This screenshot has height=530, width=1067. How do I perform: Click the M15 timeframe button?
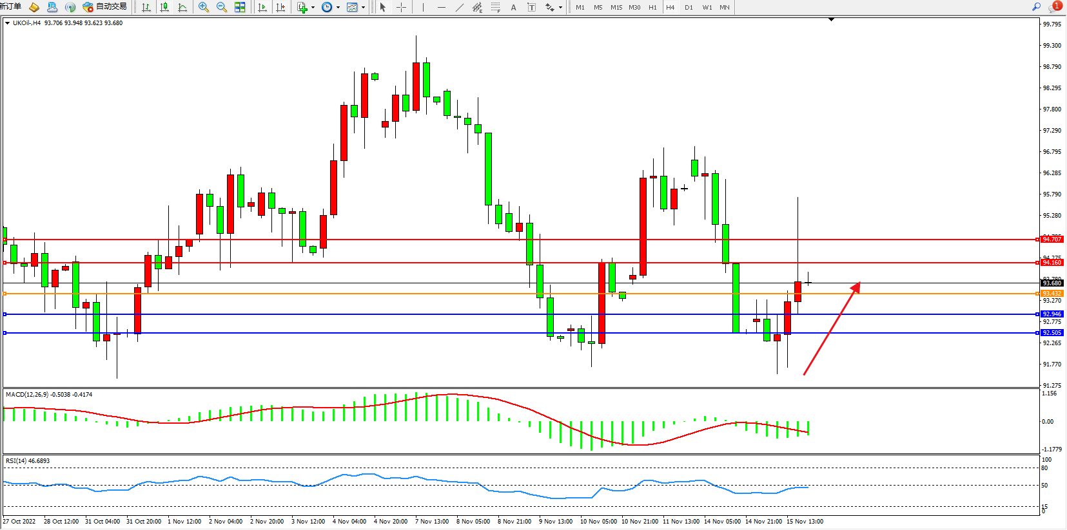pyautogui.click(x=616, y=7)
